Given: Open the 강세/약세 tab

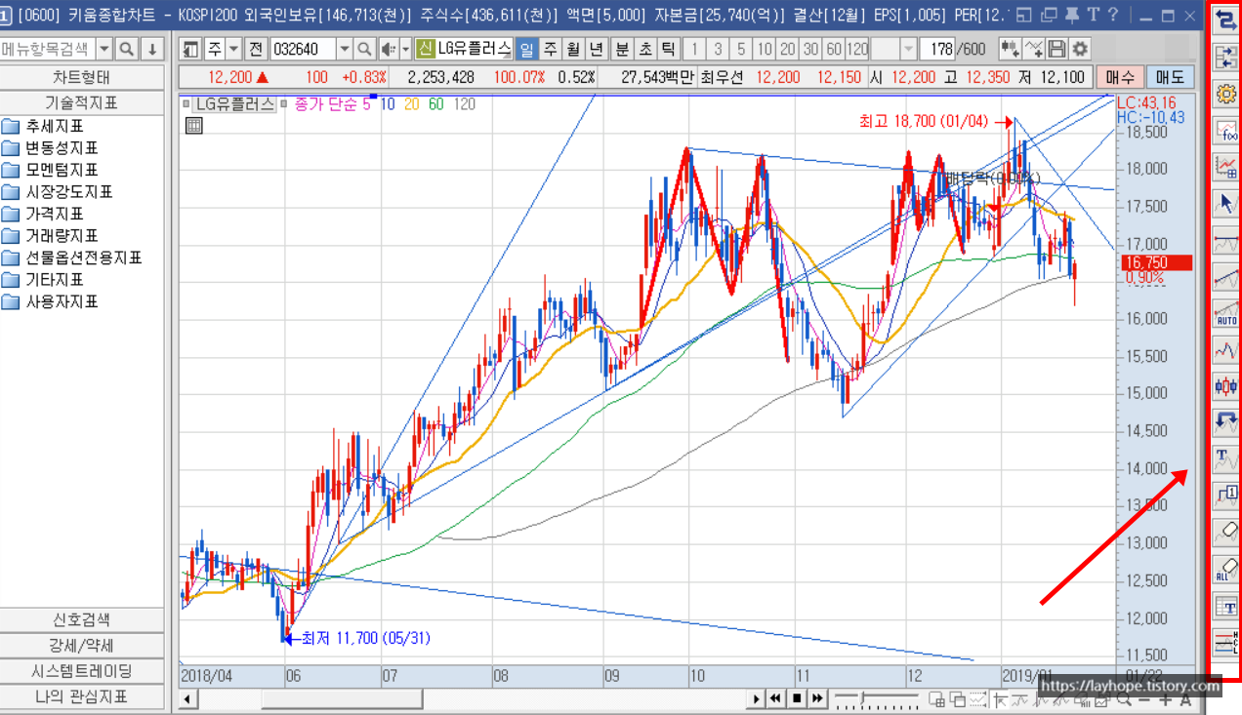Looking at the screenshot, I should 82,645.
